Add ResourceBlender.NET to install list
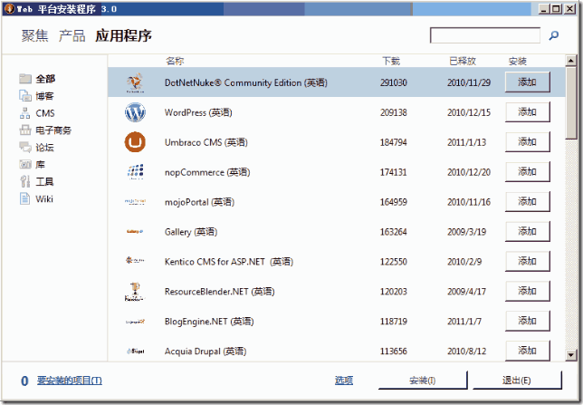The height and width of the screenshot is (405, 583). coord(527,291)
